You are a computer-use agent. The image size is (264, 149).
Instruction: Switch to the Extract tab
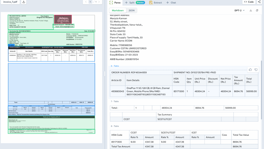[x=155, y=3]
